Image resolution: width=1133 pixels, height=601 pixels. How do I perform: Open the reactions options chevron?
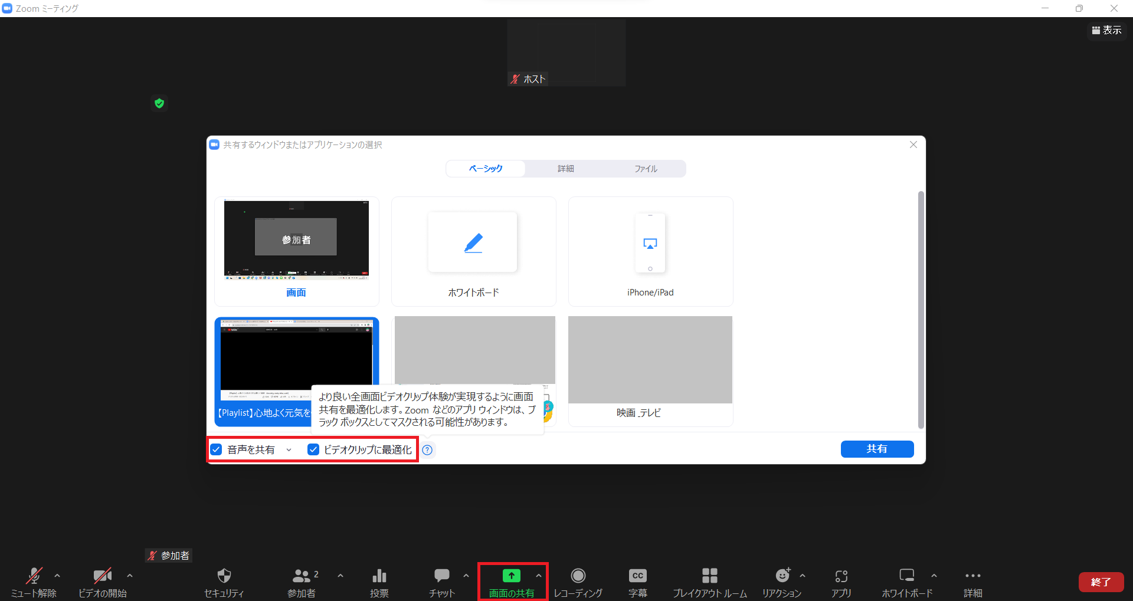click(802, 576)
